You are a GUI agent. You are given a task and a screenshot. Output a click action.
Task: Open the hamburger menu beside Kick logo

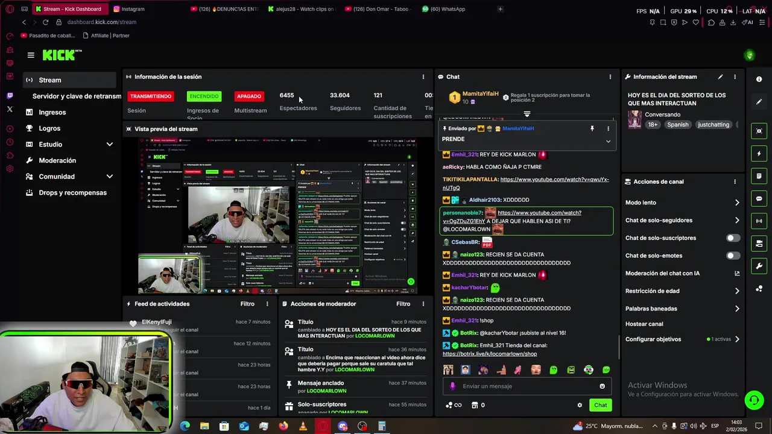(31, 55)
